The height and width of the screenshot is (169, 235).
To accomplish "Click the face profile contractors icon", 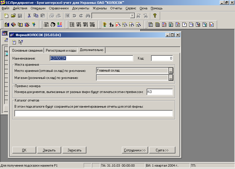I will pos(53,25).
